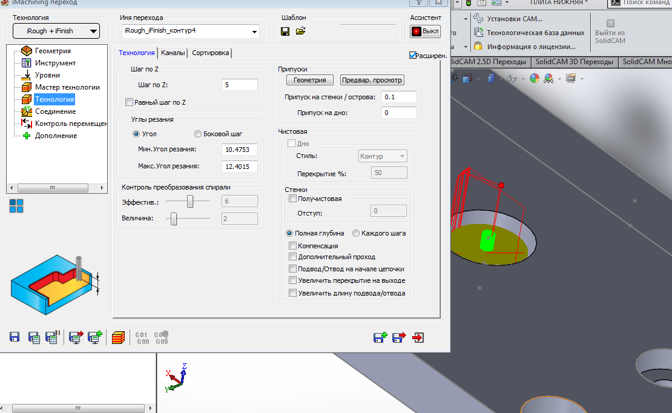This screenshot has width=672, height=413.
Task: Select the Угол radio button
Action: pyautogui.click(x=136, y=134)
